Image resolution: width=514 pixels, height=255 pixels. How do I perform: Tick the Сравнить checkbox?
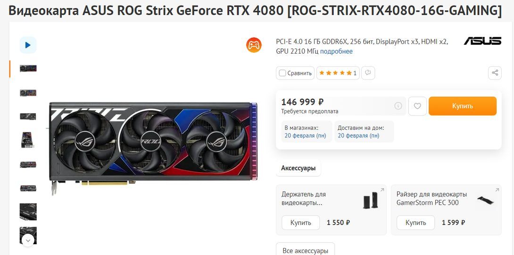[x=282, y=73]
